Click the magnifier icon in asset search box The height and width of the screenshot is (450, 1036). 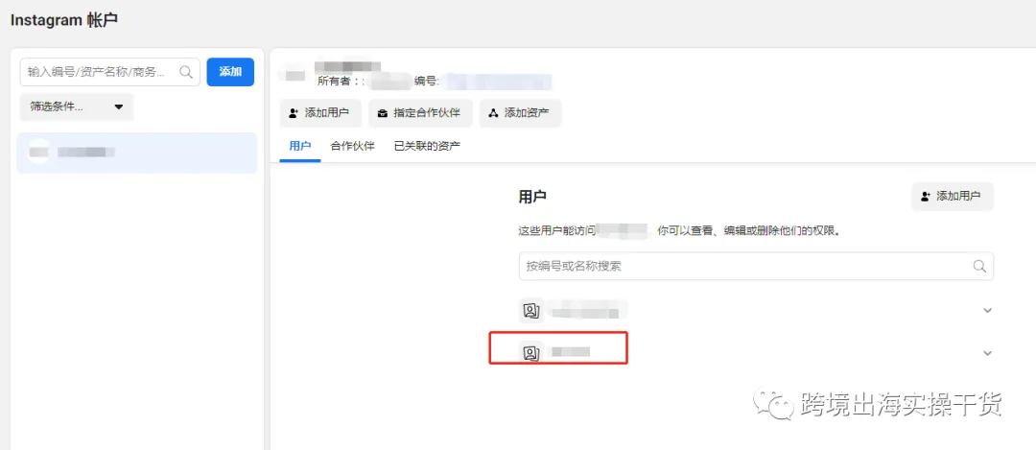(x=186, y=71)
